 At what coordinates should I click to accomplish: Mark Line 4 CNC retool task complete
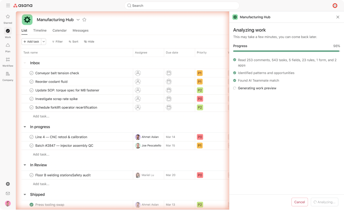[31, 137]
